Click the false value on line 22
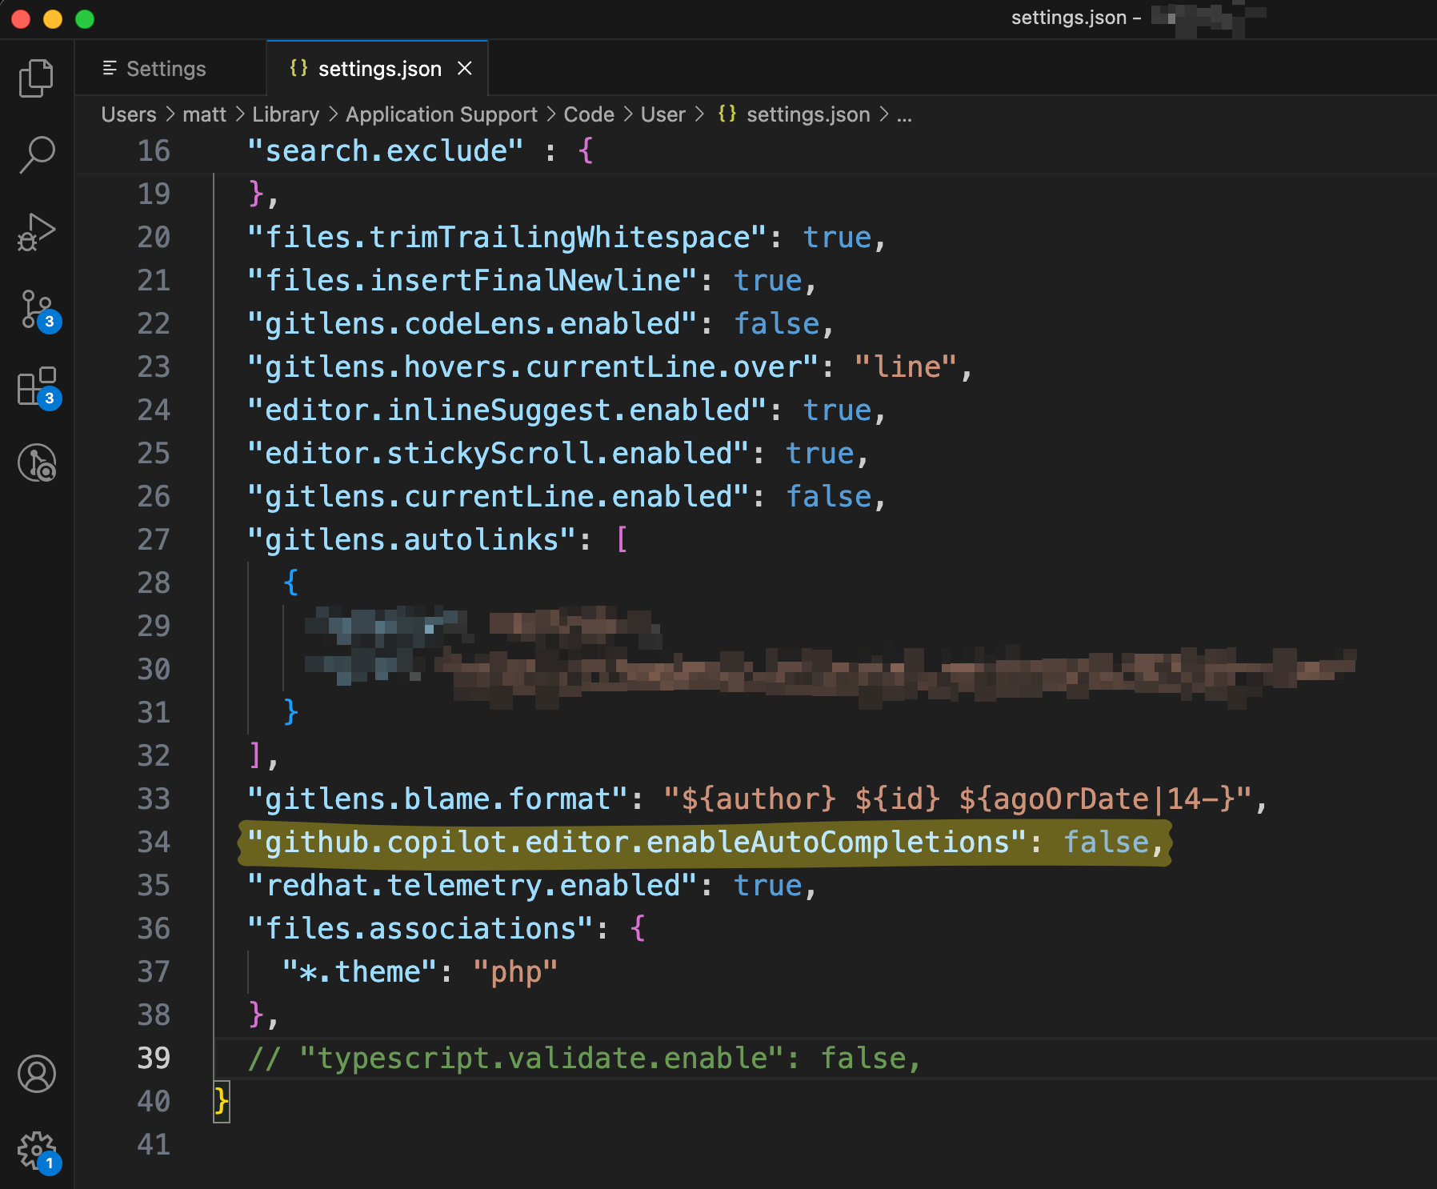This screenshot has width=1437, height=1189. pos(777,324)
